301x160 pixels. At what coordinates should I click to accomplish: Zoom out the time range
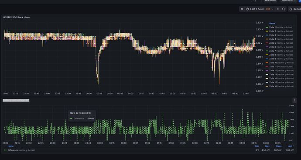[284, 9]
